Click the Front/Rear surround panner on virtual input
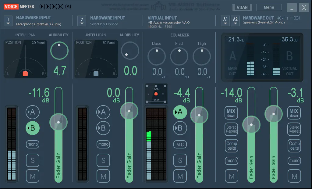The height and width of the screenshot is (189, 312). point(156,94)
